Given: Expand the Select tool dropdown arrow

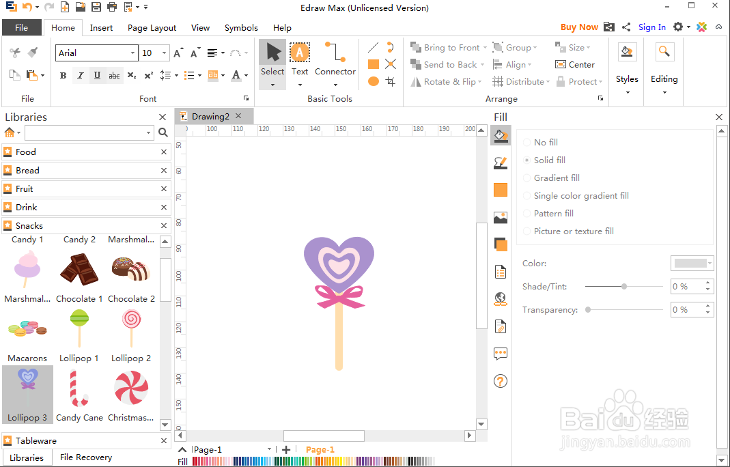Looking at the screenshot, I should (272, 85).
